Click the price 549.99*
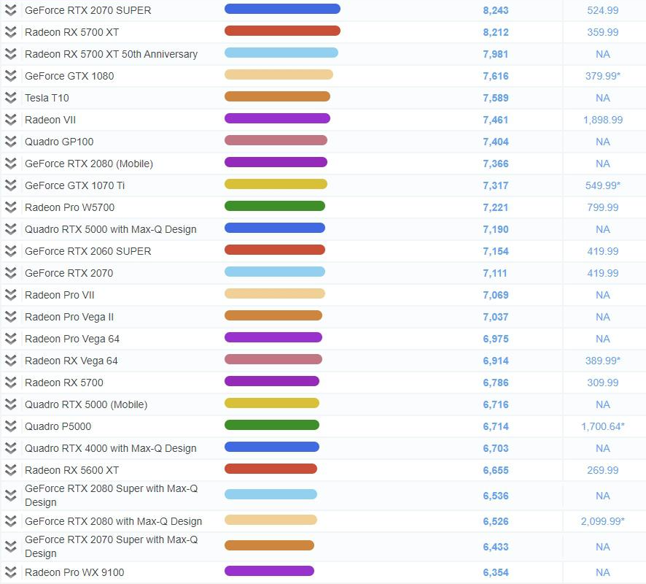Viewport: 646px width, 584px height. [603, 185]
